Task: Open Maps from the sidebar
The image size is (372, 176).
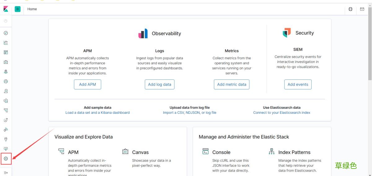Action: 6,72
